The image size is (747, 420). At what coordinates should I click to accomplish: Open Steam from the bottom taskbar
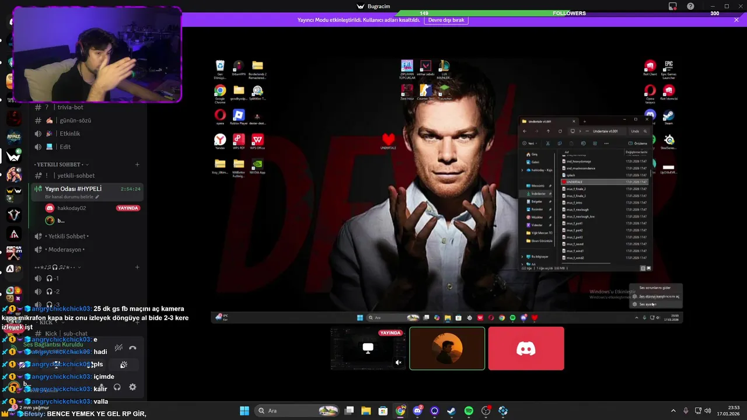tap(452, 411)
